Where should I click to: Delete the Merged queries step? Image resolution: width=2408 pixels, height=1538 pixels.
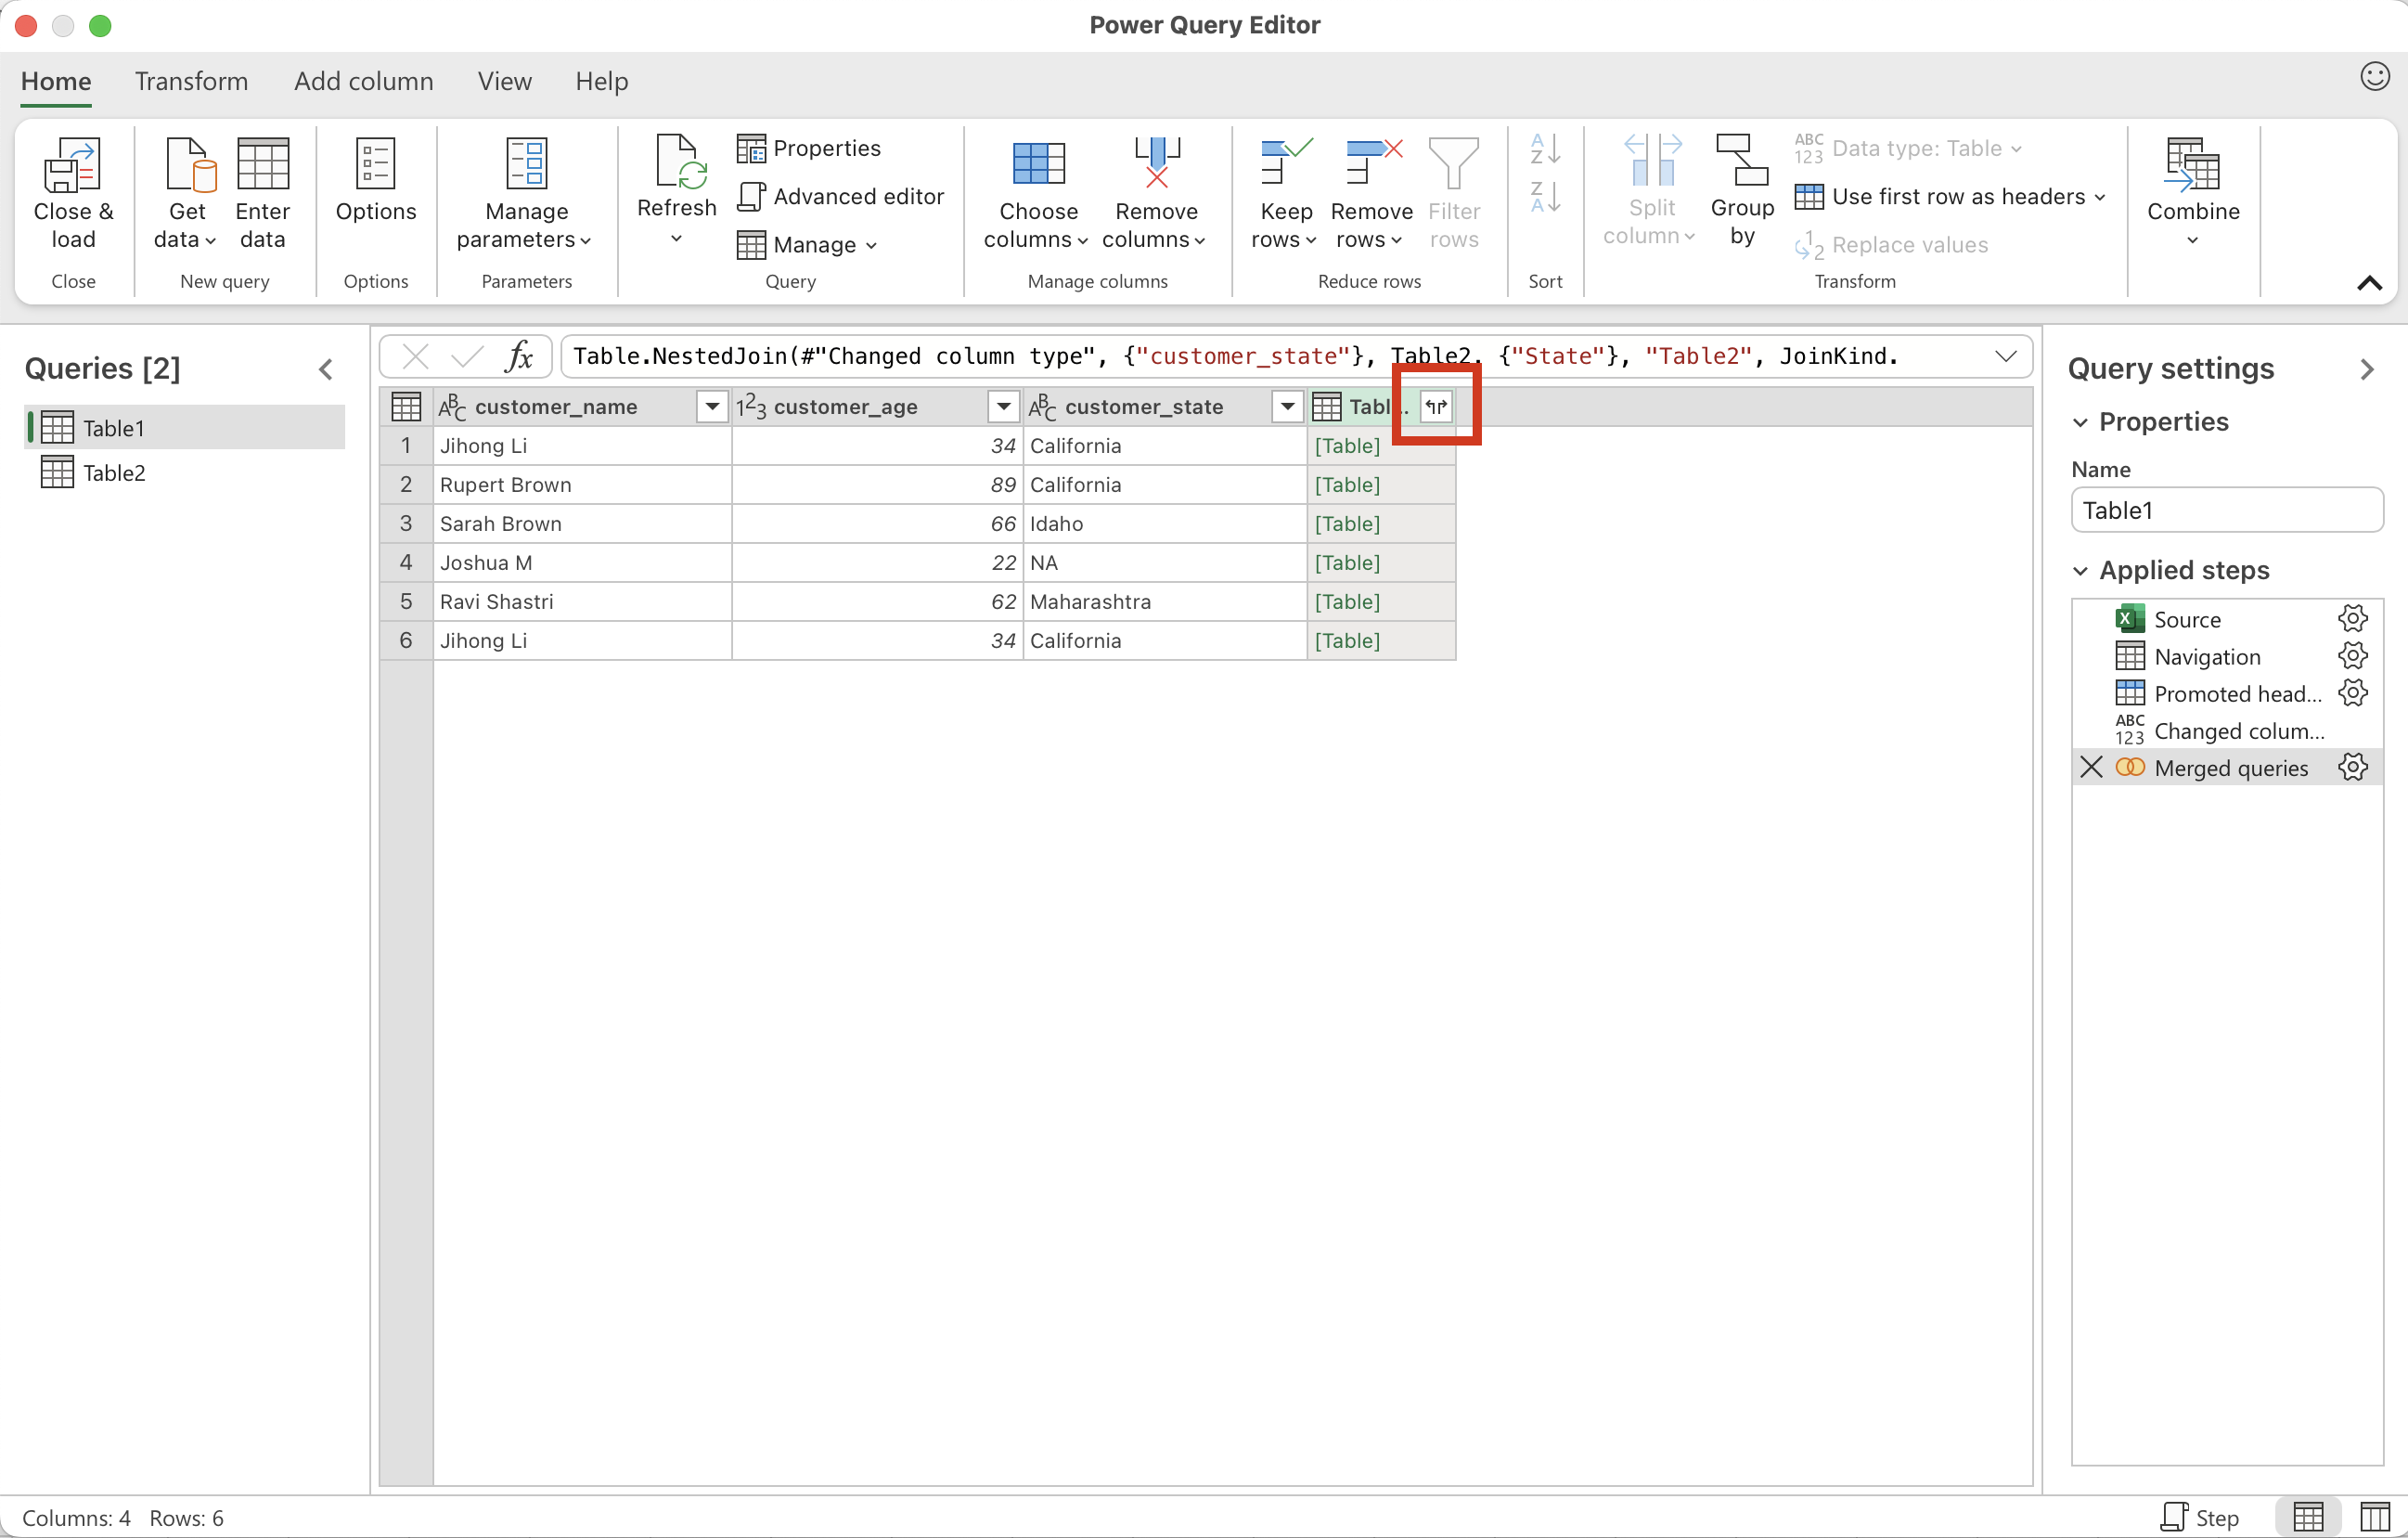tap(2090, 767)
